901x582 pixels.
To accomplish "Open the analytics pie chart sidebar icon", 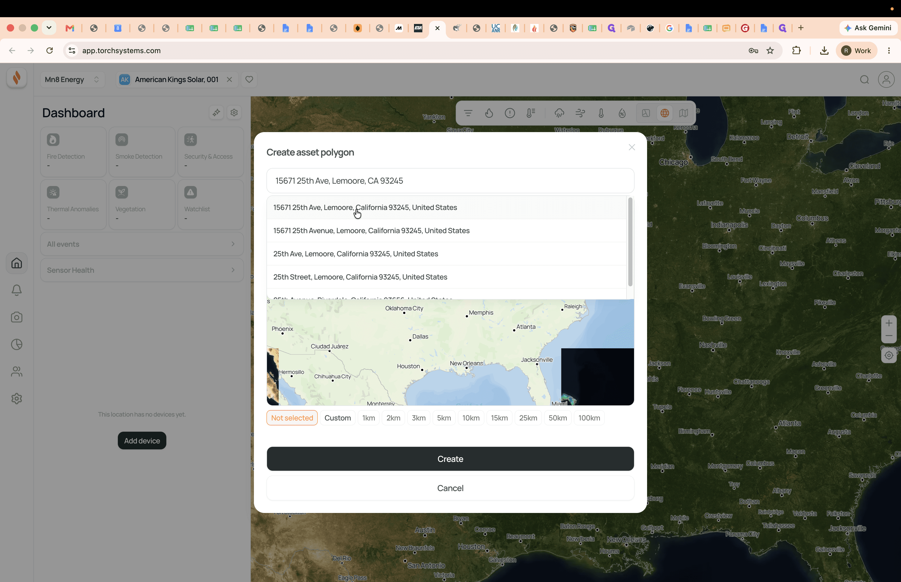I will coord(17,344).
